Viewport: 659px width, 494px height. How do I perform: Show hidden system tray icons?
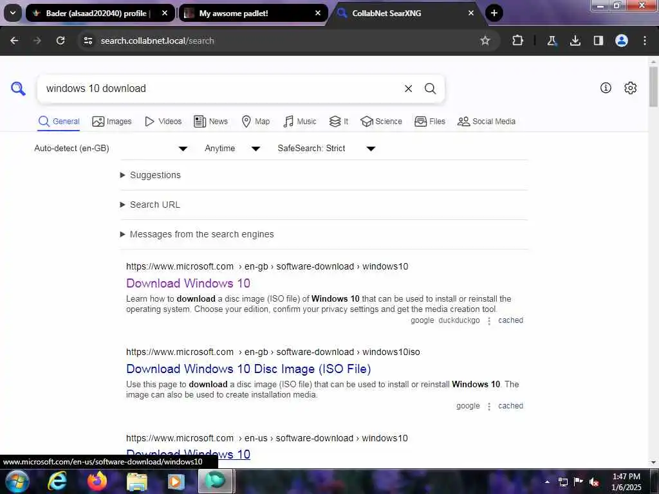[x=547, y=482]
